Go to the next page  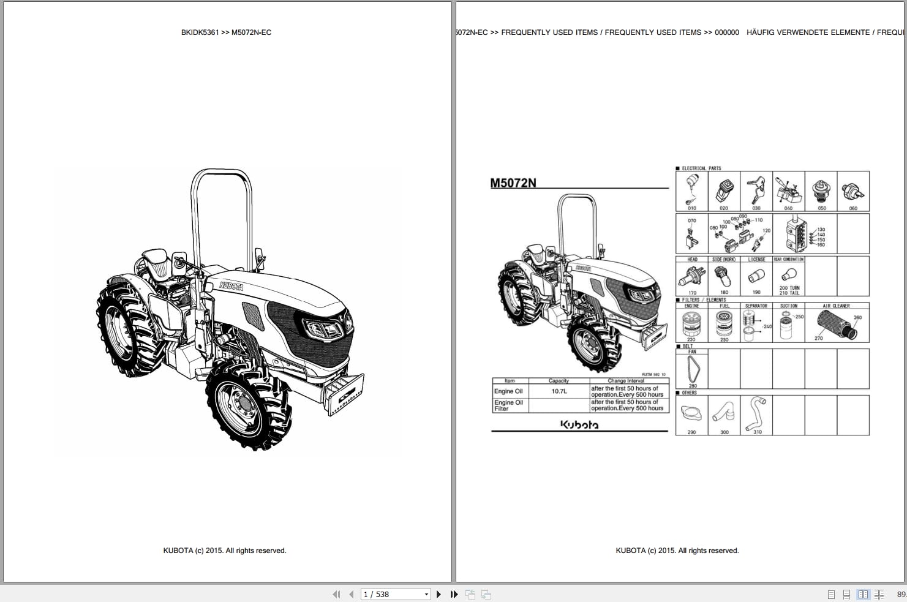tap(438, 594)
